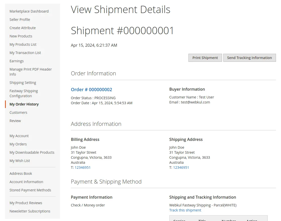Check your Earnings

17,61
